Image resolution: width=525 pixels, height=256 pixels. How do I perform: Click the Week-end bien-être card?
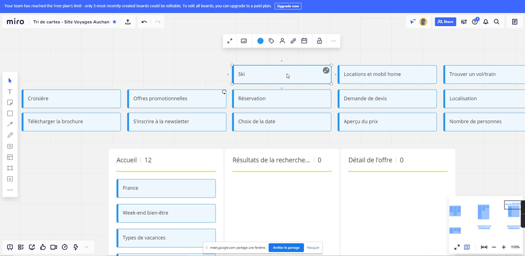tap(166, 213)
